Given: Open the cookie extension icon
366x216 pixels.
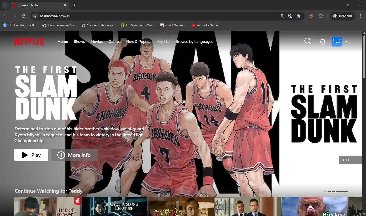Looking at the screenshot, I should pos(311,16).
